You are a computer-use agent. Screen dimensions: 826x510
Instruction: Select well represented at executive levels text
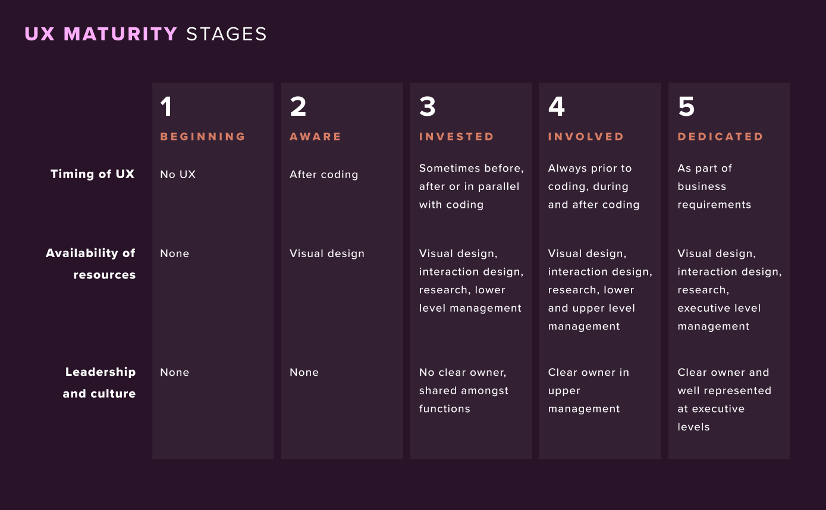pyautogui.click(x=724, y=408)
